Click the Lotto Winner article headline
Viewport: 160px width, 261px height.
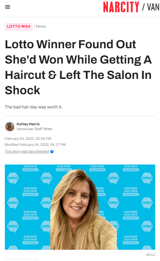pyautogui.click(x=78, y=67)
